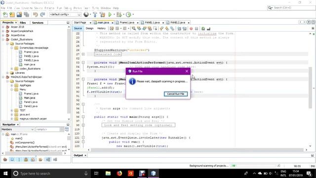Click the Find Selection magnifier in editor toolbar

click(x=134, y=29)
